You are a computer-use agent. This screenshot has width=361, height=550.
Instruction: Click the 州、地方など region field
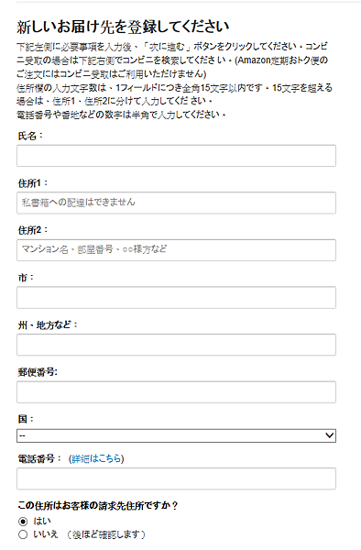pos(176,345)
